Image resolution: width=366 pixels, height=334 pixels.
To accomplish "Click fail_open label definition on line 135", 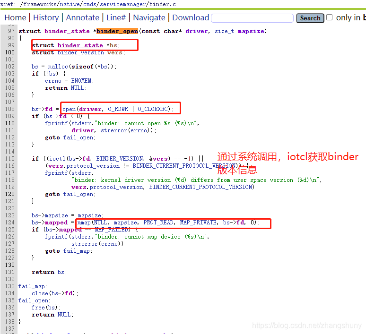I will (33, 300).
